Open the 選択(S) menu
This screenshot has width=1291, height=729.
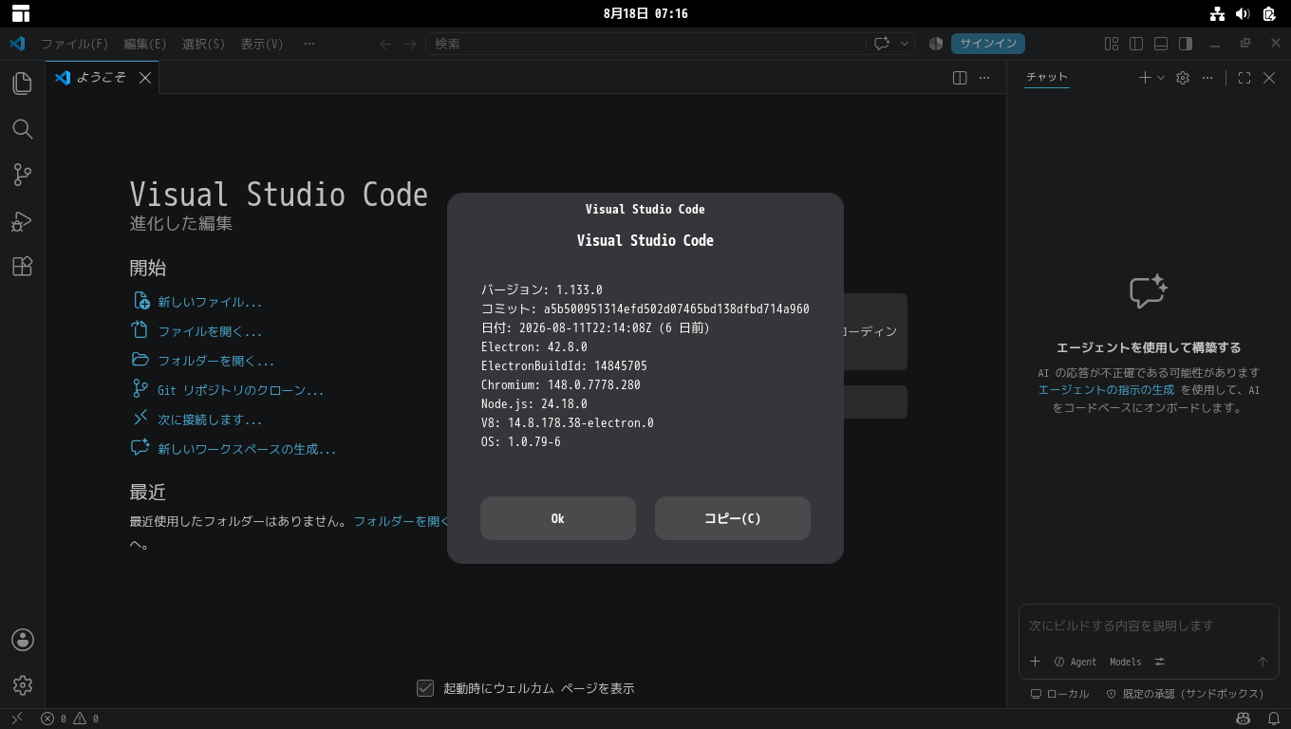[x=203, y=44]
